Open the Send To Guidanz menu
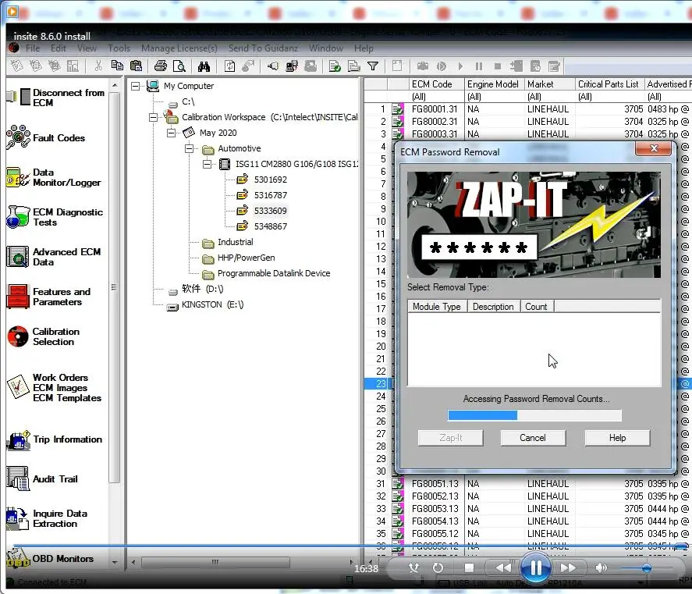The height and width of the screenshot is (594, 692). 263,48
